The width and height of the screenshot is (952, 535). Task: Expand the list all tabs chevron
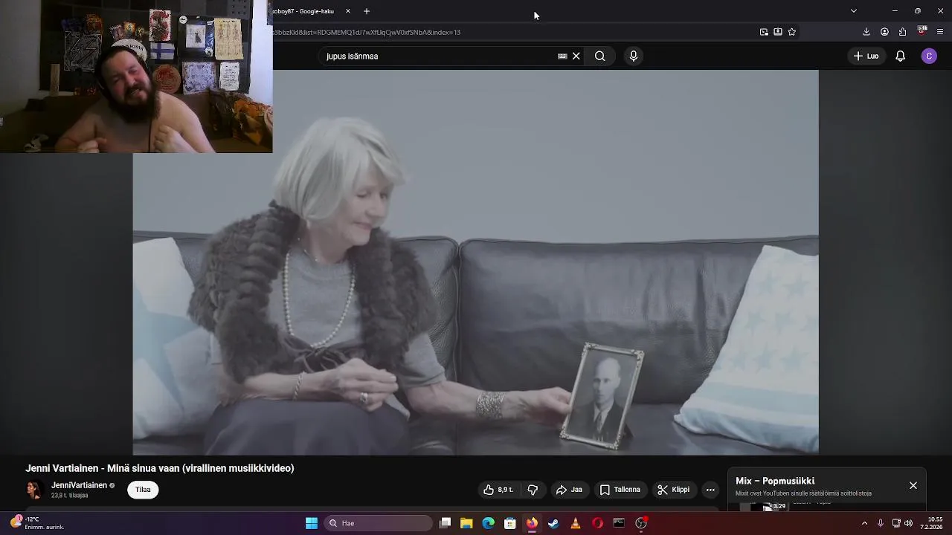(853, 11)
